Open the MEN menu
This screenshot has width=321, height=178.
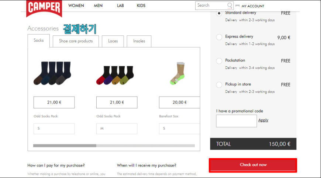pos(98,6)
